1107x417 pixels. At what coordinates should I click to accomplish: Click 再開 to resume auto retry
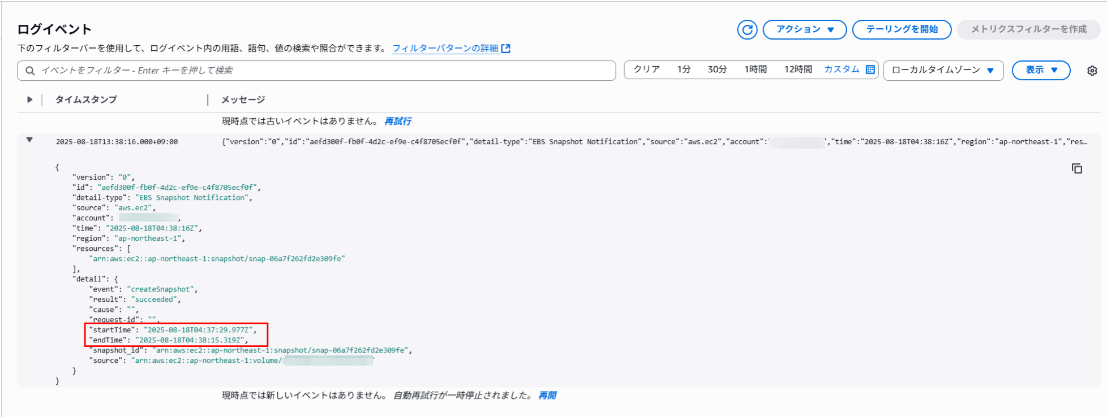point(547,396)
